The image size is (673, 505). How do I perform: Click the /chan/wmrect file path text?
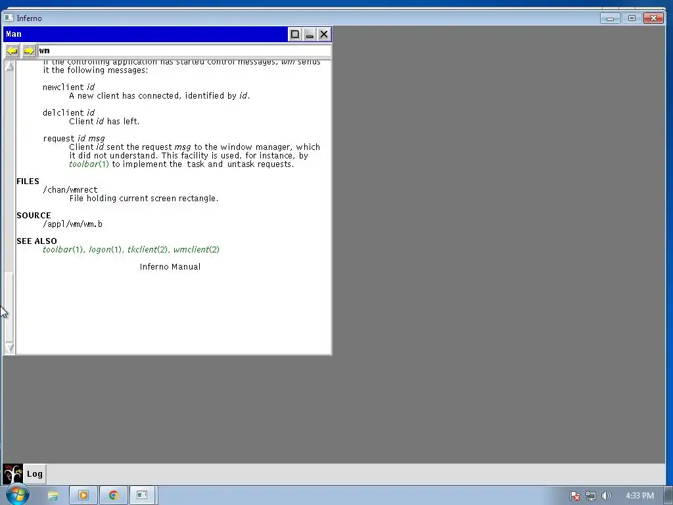click(70, 190)
